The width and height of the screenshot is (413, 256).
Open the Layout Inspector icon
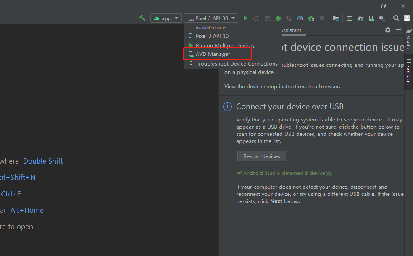pyautogui.click(x=350, y=18)
